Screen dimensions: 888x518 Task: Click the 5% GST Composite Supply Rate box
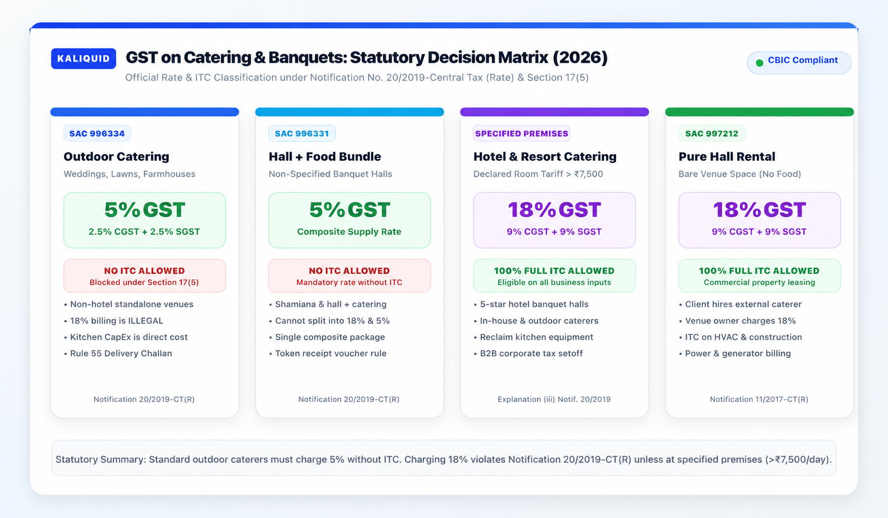point(349,220)
